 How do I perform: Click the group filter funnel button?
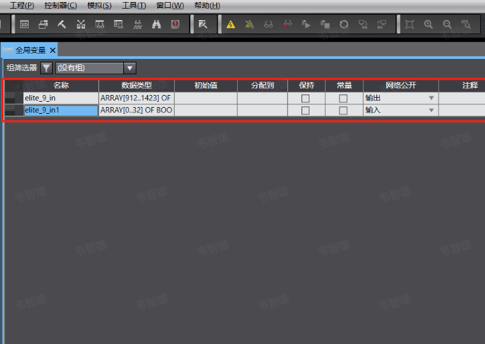pyautogui.click(x=46, y=68)
